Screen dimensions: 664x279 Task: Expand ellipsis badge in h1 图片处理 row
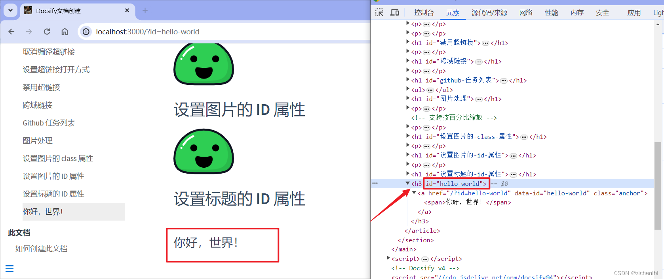pos(479,99)
